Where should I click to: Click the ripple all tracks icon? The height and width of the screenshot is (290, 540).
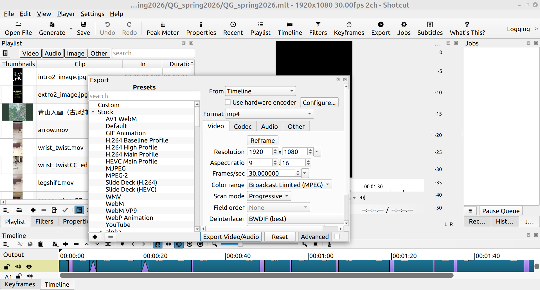(190, 244)
